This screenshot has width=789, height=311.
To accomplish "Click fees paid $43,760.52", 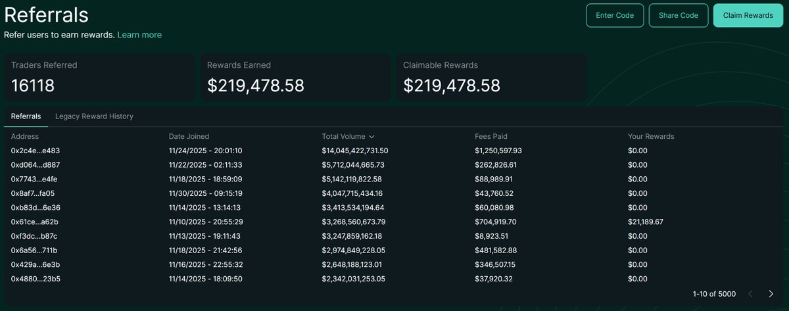I will pos(494,193).
